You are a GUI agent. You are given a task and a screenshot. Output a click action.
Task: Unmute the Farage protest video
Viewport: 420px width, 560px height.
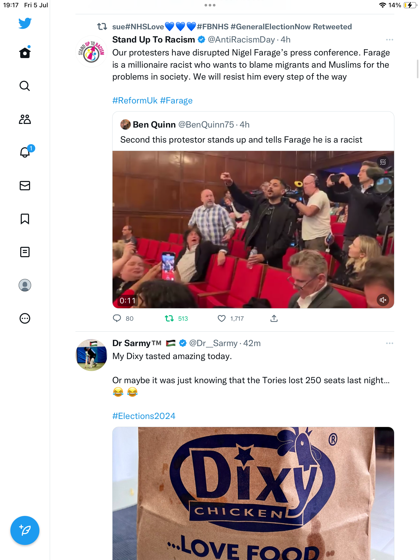[383, 300]
